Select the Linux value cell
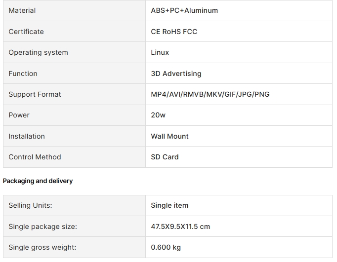This screenshot has width=337, height=262. [x=239, y=52]
